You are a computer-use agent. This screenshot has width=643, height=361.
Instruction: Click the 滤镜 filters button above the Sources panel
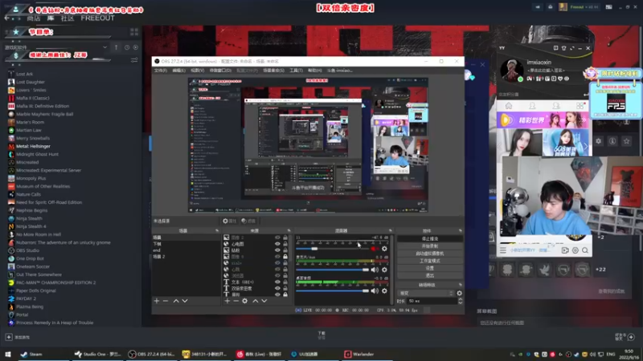(x=248, y=221)
